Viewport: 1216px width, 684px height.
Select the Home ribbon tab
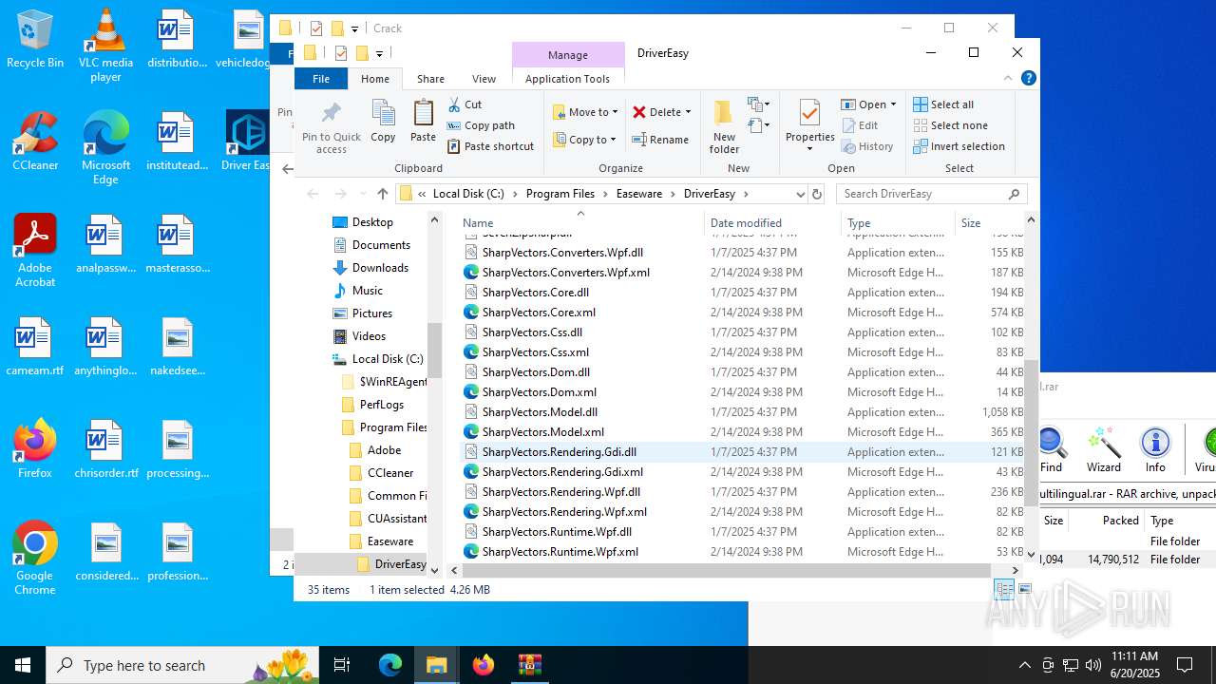click(375, 79)
